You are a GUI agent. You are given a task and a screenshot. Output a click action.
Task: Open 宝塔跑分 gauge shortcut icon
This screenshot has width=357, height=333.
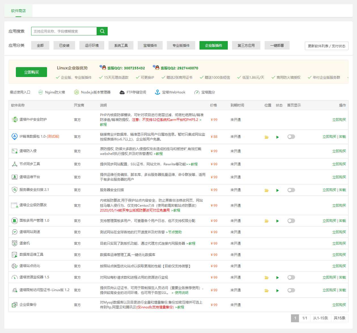197,92
